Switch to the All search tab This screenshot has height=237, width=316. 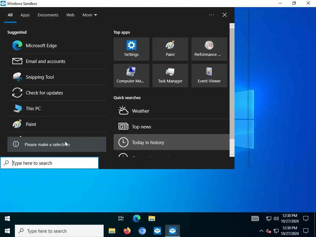[10, 15]
